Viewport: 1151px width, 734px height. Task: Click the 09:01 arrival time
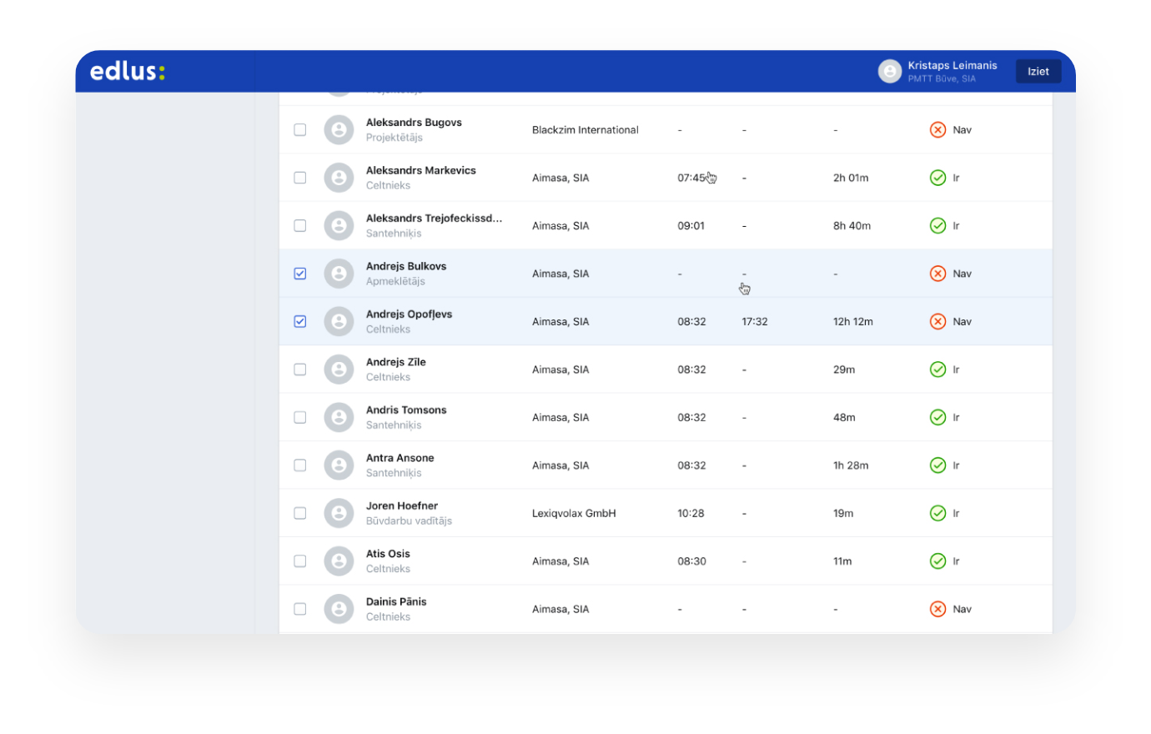click(691, 226)
